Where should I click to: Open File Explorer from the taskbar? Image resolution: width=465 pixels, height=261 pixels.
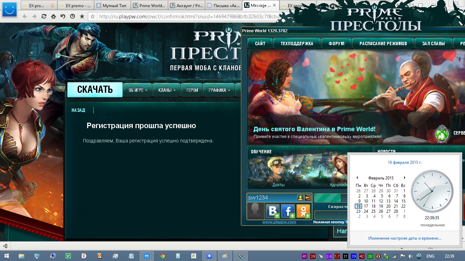[x=21, y=256]
